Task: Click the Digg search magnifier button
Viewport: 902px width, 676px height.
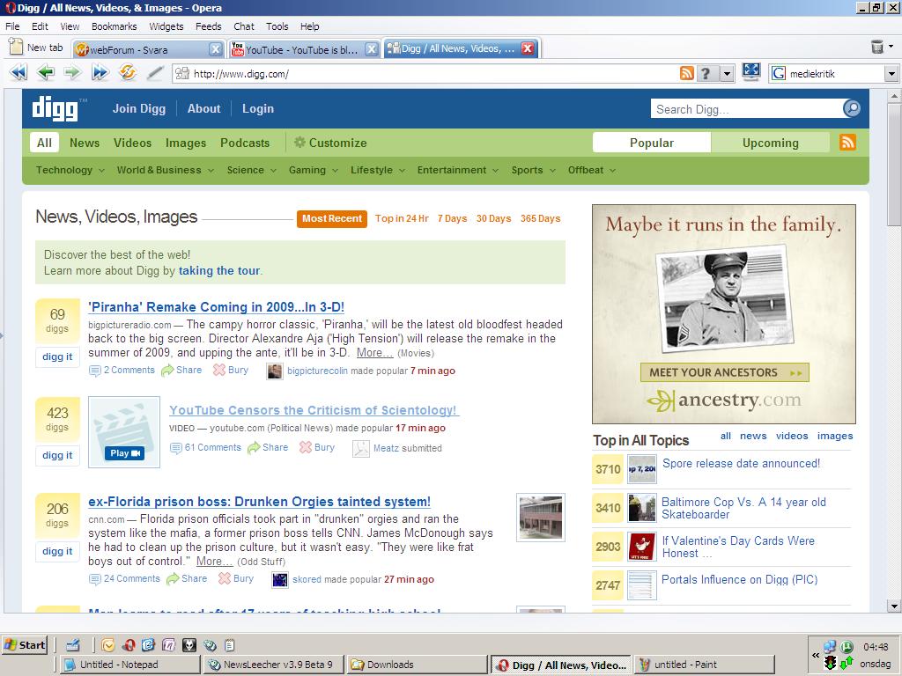Action: tap(852, 108)
